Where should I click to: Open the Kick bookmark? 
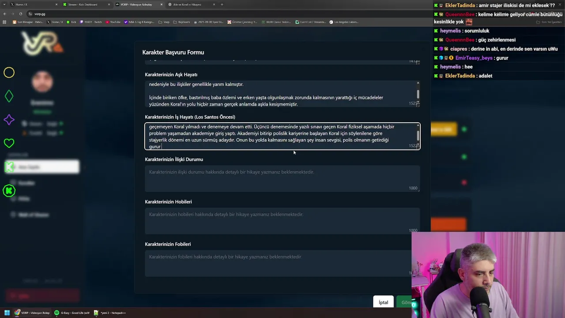72,22
